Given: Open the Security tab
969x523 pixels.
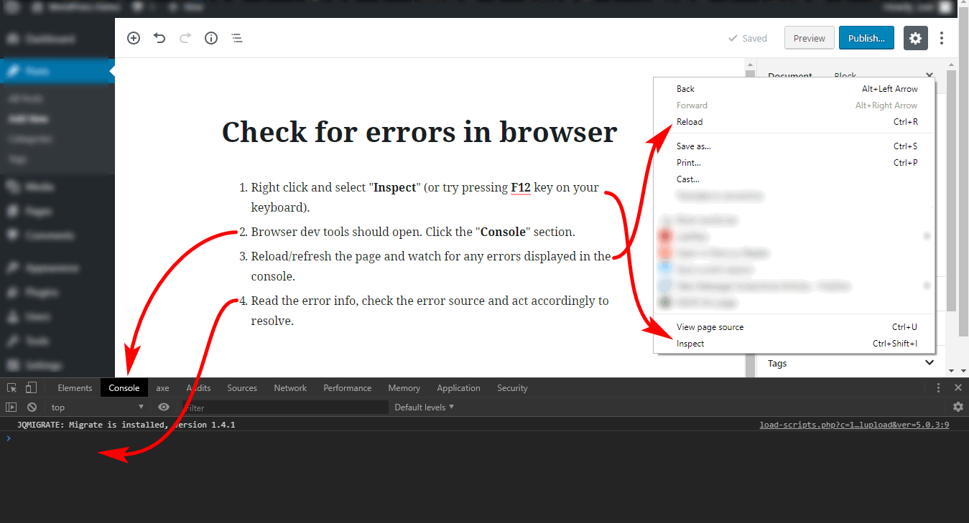Looking at the screenshot, I should 512,387.
